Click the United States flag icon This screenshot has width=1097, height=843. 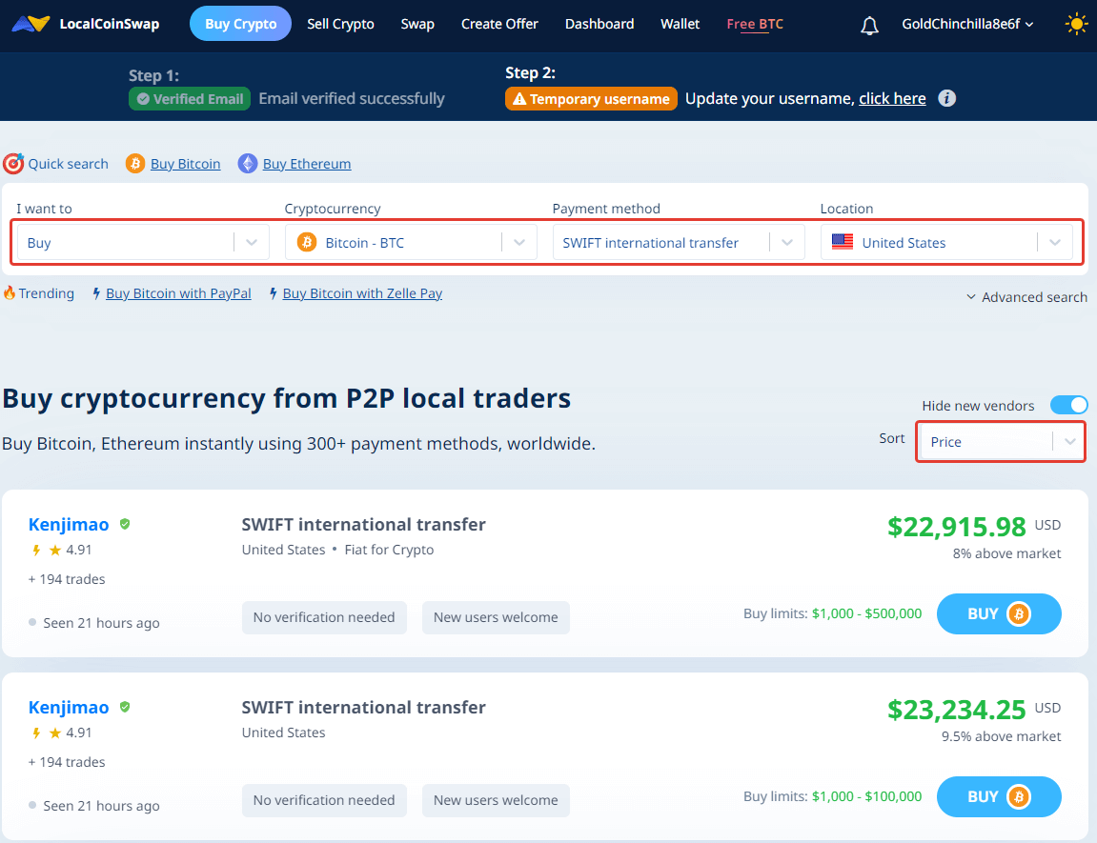tap(843, 242)
